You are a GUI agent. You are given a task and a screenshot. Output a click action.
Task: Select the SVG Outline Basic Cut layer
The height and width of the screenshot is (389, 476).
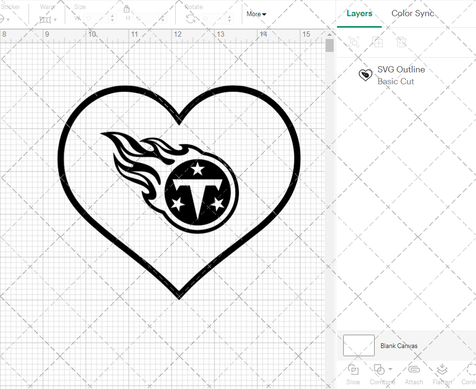(x=401, y=75)
